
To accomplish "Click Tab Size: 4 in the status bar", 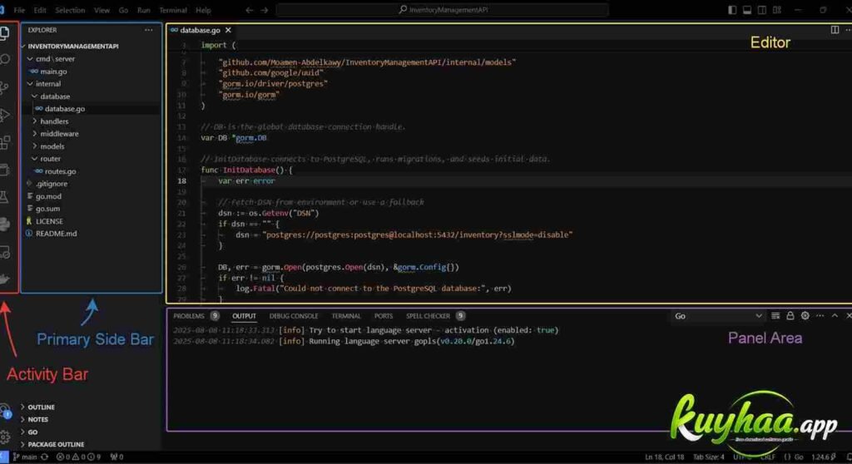I will [709, 457].
